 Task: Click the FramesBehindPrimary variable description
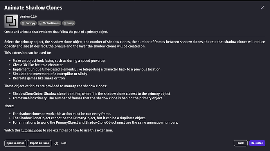[87, 98]
